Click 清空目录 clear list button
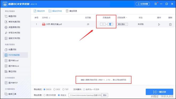Screen dimensions: 176x99 (x=71, y=11)
